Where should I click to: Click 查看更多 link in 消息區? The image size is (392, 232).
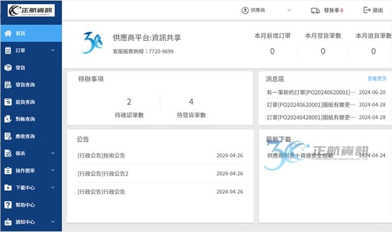[x=377, y=78]
